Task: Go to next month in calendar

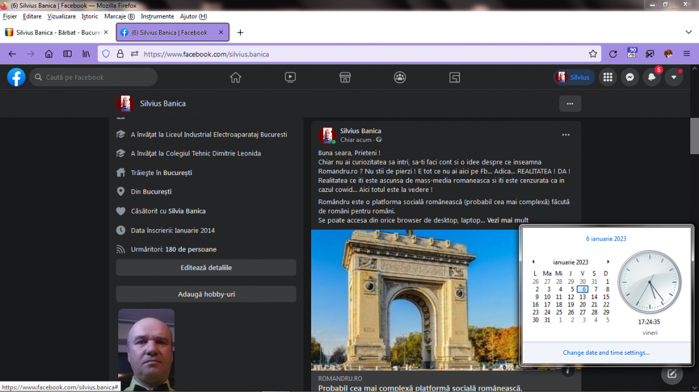Action: click(x=608, y=262)
